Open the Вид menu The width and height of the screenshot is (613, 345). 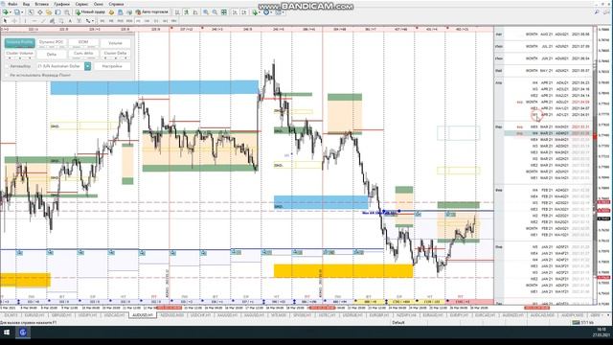[x=26, y=4]
